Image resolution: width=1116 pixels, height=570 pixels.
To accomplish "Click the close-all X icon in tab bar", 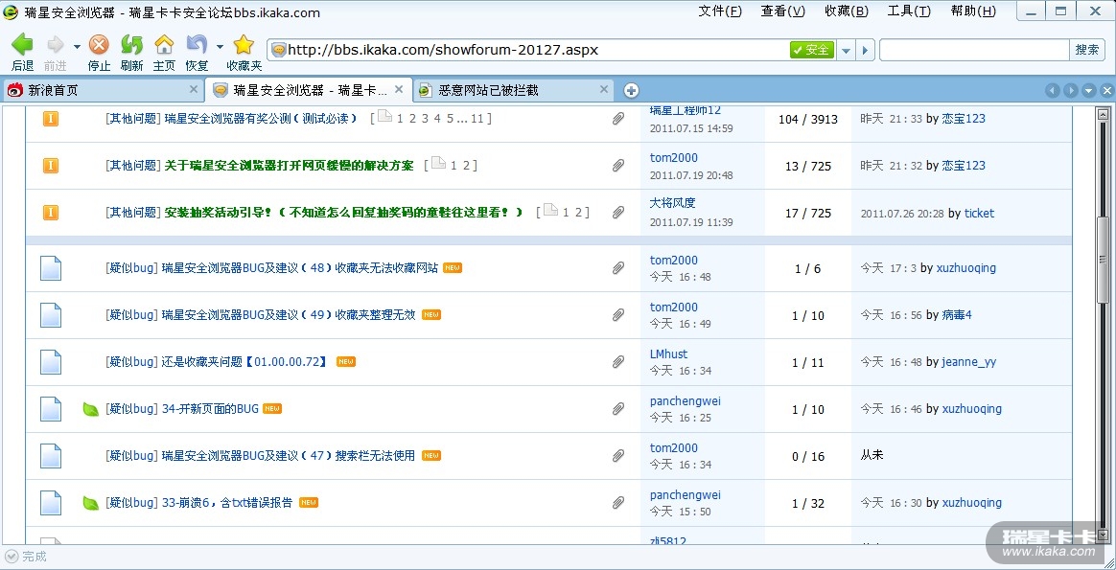I will (x=1106, y=90).
